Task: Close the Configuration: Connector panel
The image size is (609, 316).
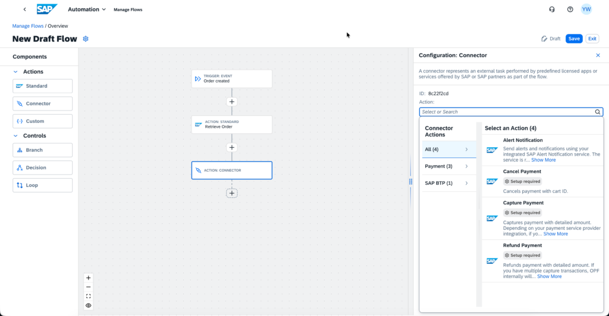Action: click(598, 55)
